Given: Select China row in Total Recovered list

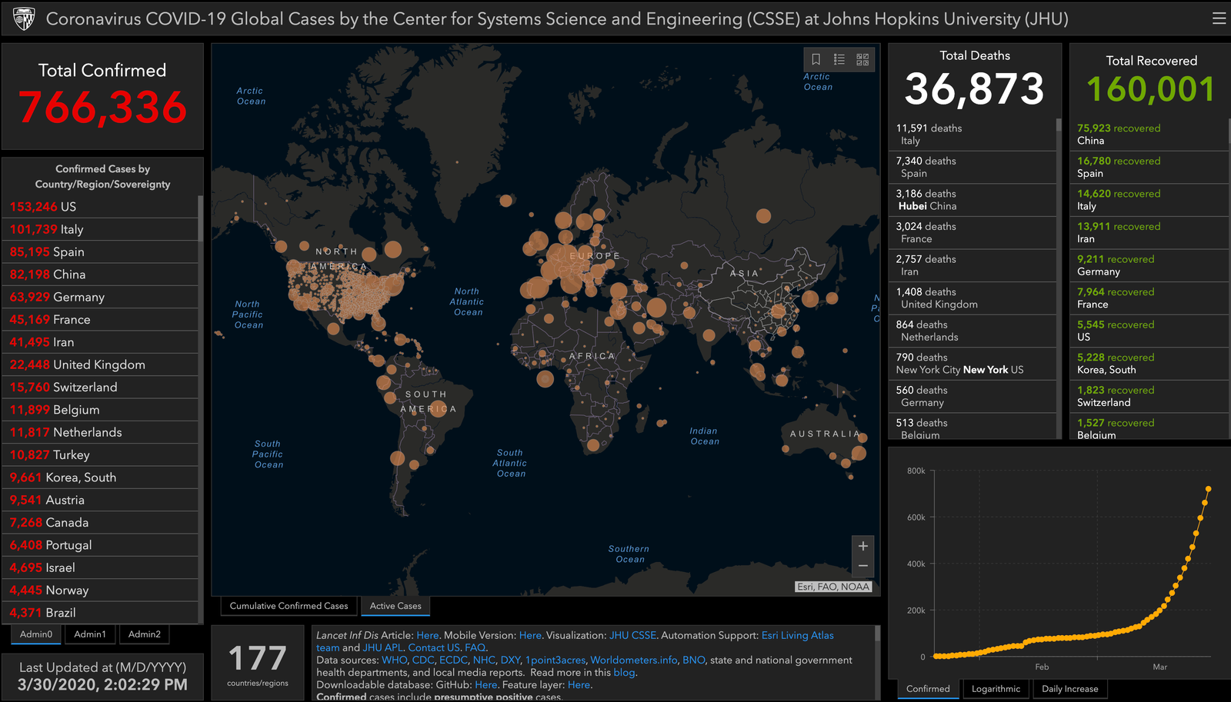Looking at the screenshot, I should pos(1146,135).
